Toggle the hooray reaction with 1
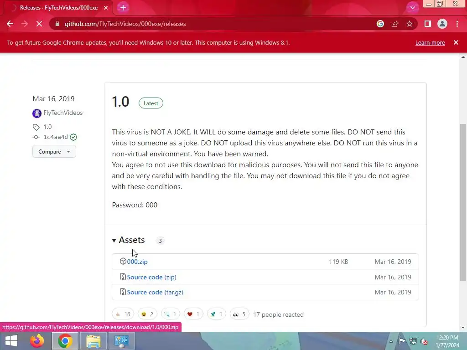 pos(171,314)
